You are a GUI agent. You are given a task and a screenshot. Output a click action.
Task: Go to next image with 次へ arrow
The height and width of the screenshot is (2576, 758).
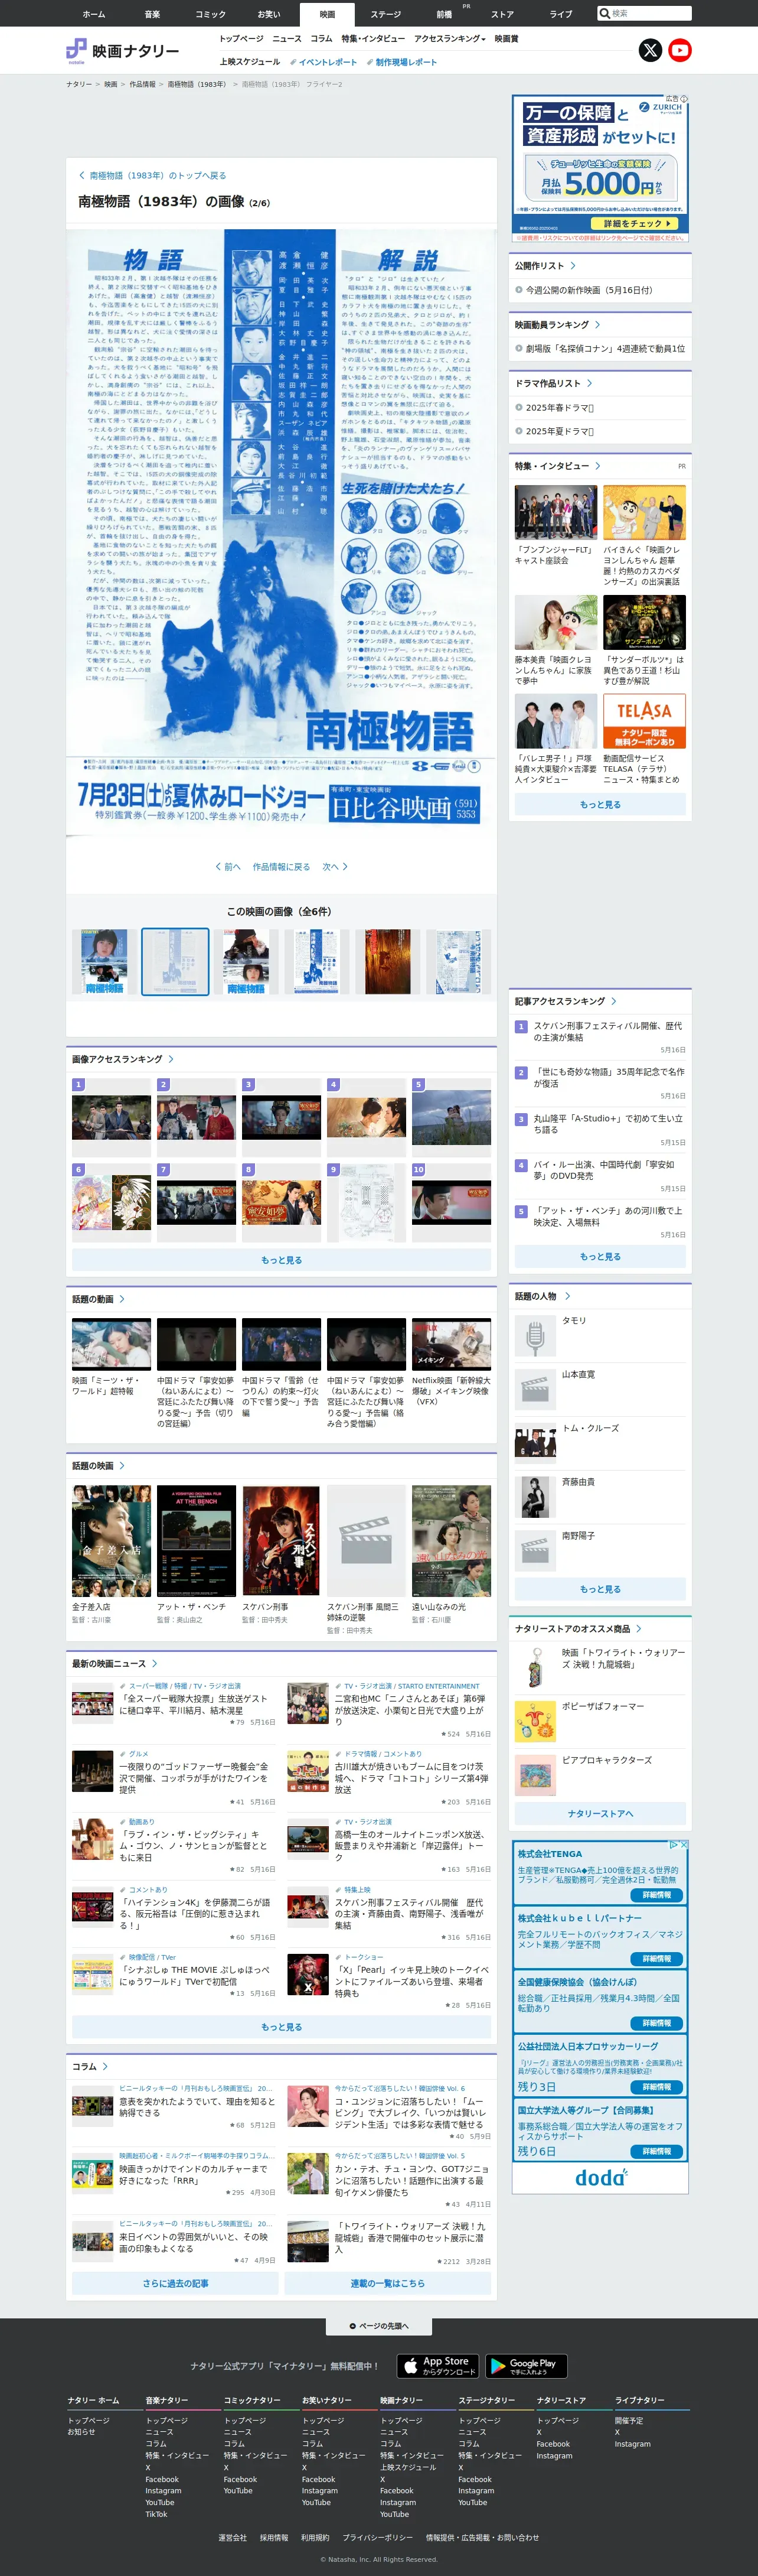[335, 866]
